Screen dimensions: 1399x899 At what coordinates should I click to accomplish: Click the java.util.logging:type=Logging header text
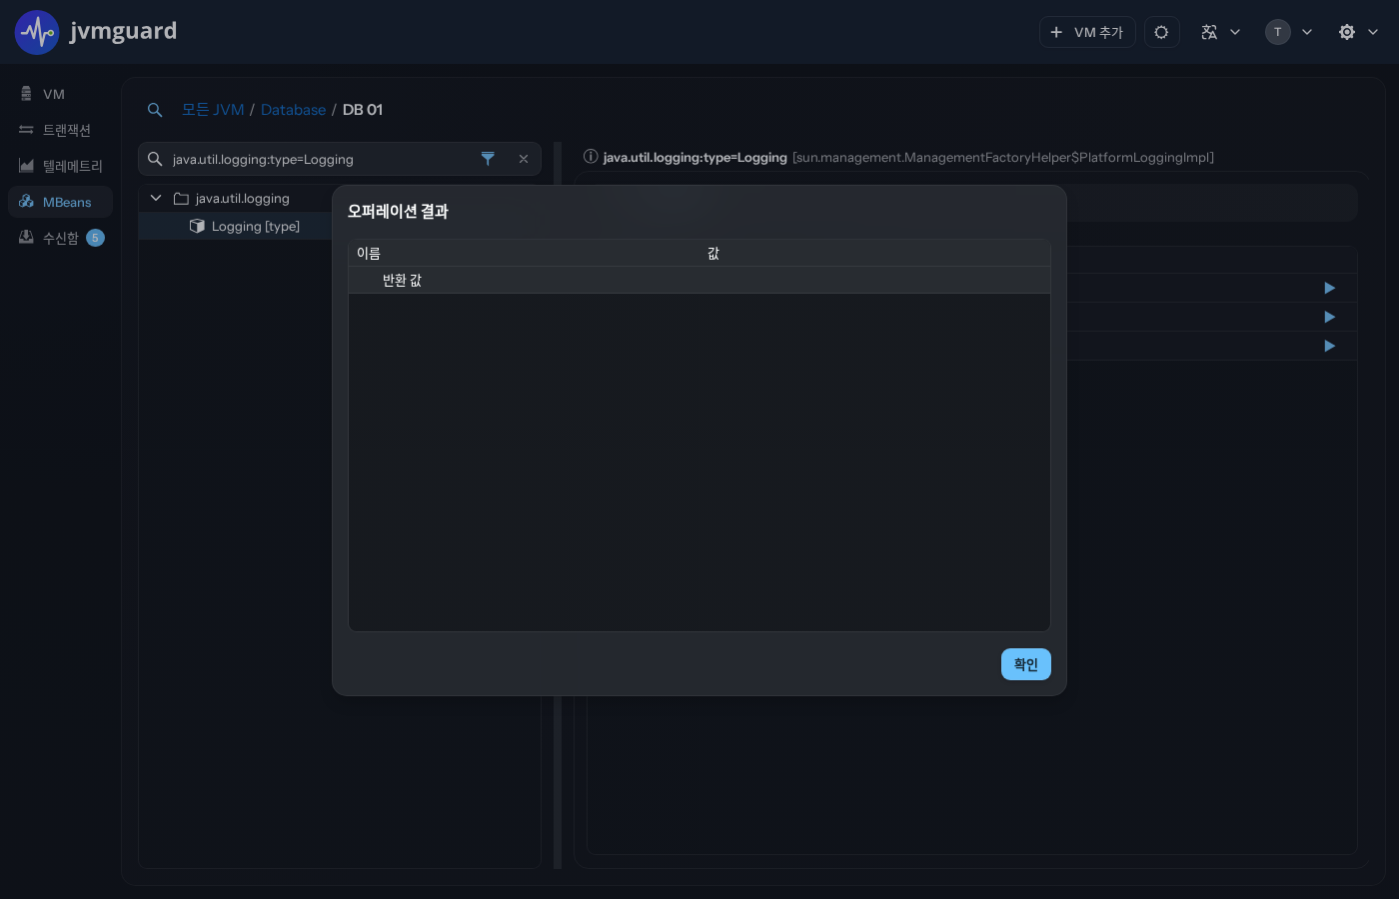tap(696, 158)
